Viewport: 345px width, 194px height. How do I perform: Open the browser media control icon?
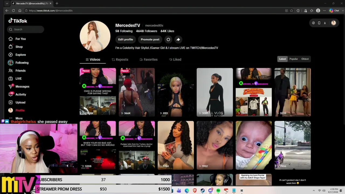(305, 11)
